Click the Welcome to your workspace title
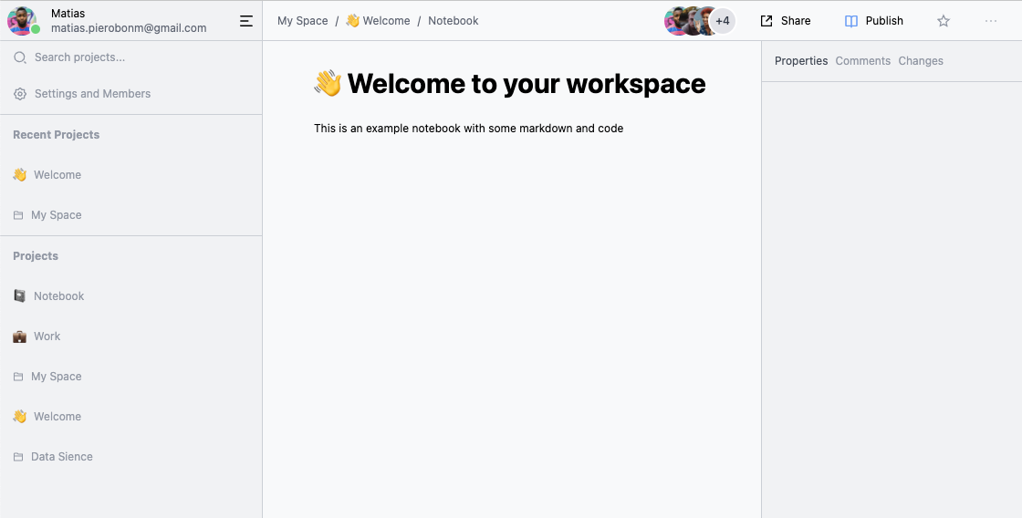 (x=526, y=83)
